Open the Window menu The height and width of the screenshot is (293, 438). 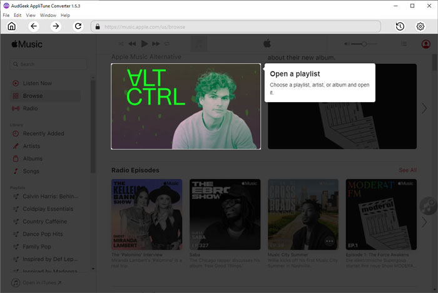tap(48, 15)
